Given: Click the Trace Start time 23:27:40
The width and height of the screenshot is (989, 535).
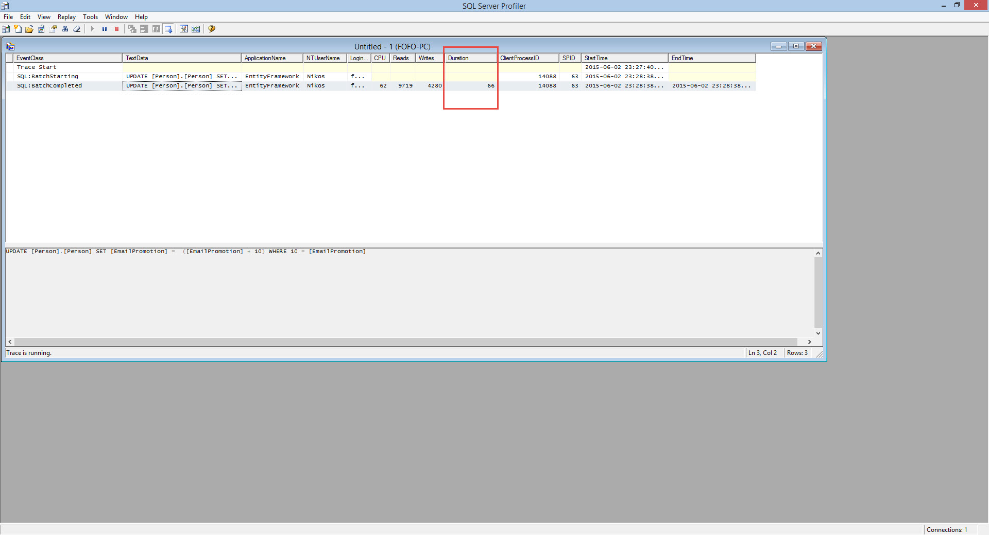Looking at the screenshot, I should 624,67.
